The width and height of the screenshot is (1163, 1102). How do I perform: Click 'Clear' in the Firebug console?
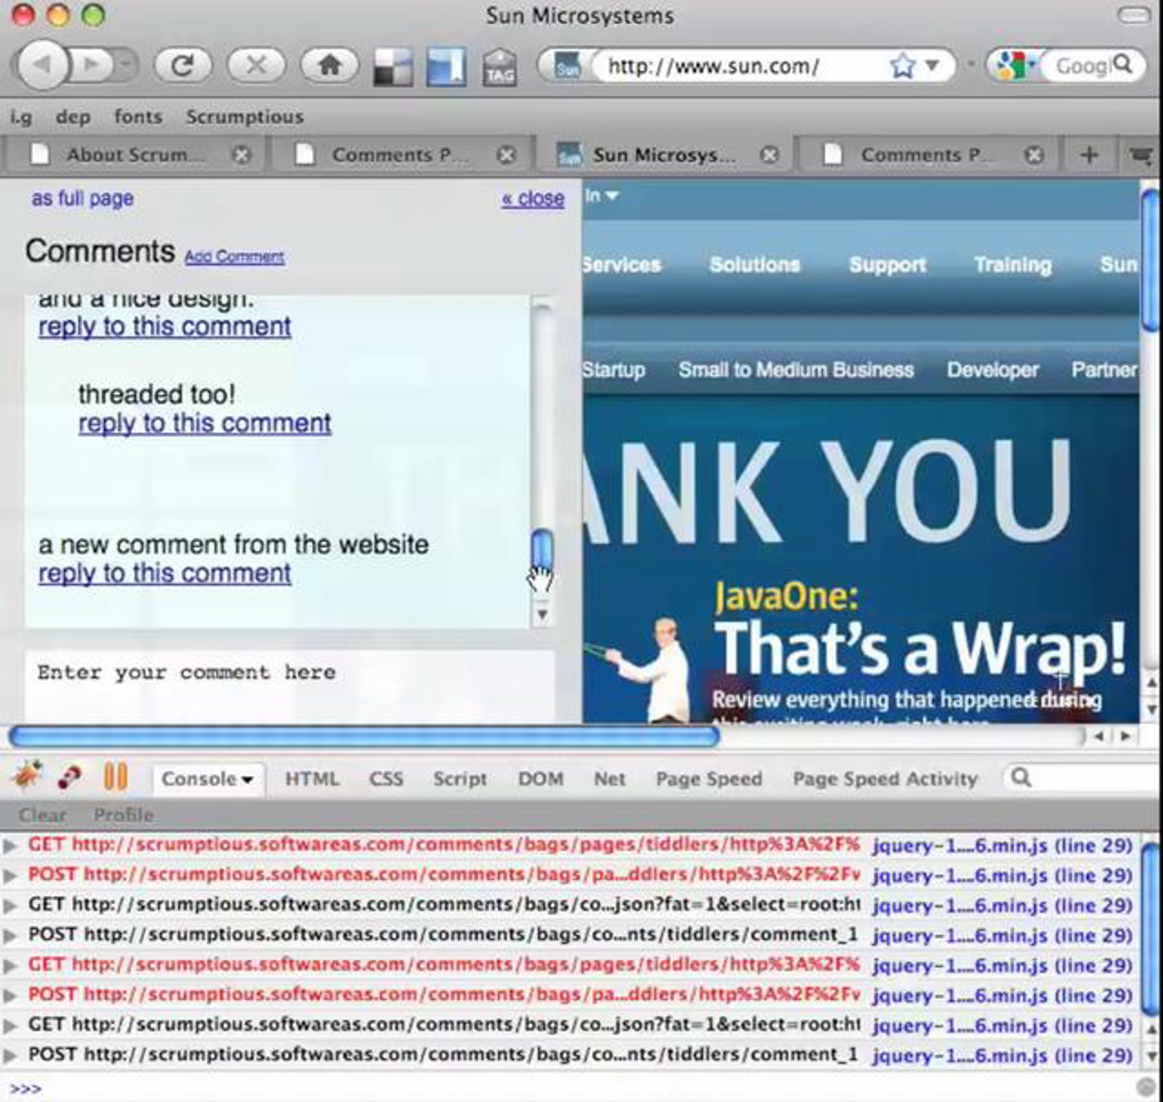(42, 815)
